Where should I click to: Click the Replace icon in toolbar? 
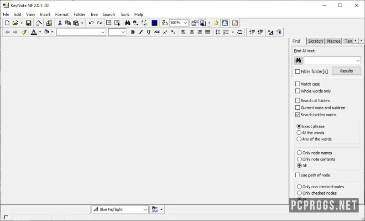[x=144, y=23]
